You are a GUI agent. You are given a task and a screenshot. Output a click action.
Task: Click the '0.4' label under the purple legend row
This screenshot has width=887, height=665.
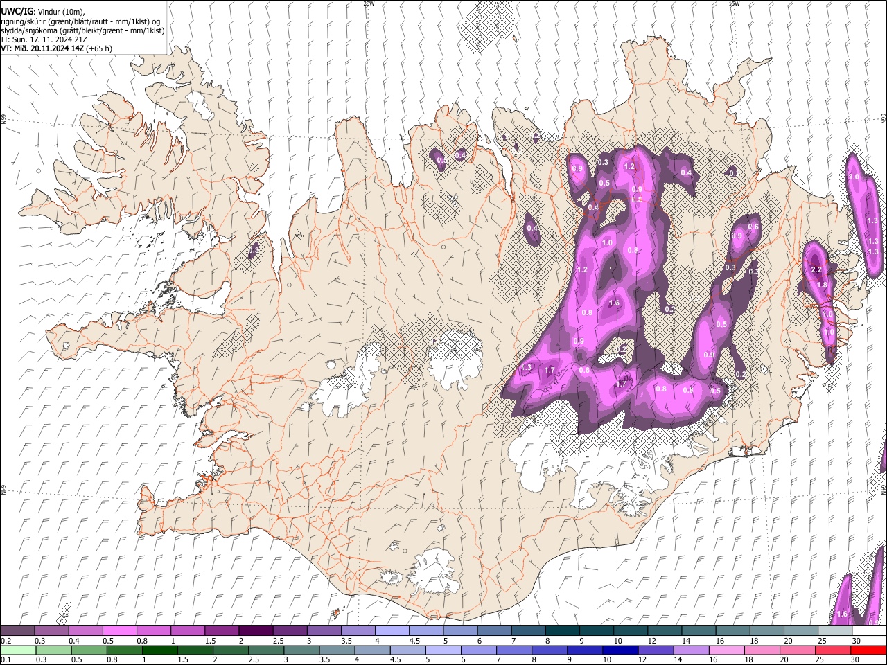click(x=74, y=641)
